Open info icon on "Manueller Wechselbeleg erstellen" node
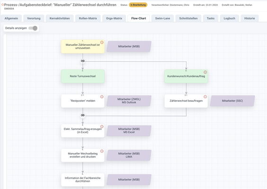Viewport: 267px width, 189px height. pos(102,151)
